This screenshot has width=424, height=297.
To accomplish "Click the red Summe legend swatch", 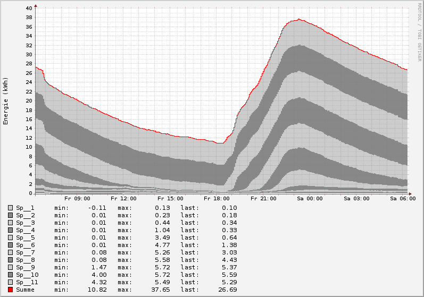I will [10, 290].
